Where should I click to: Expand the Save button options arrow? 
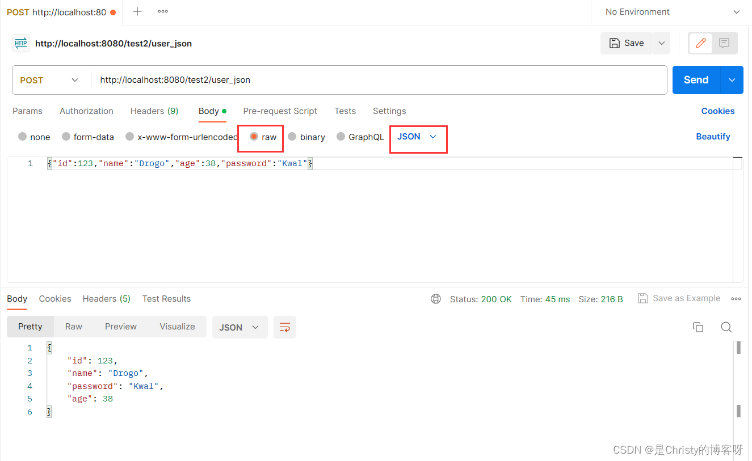[661, 43]
